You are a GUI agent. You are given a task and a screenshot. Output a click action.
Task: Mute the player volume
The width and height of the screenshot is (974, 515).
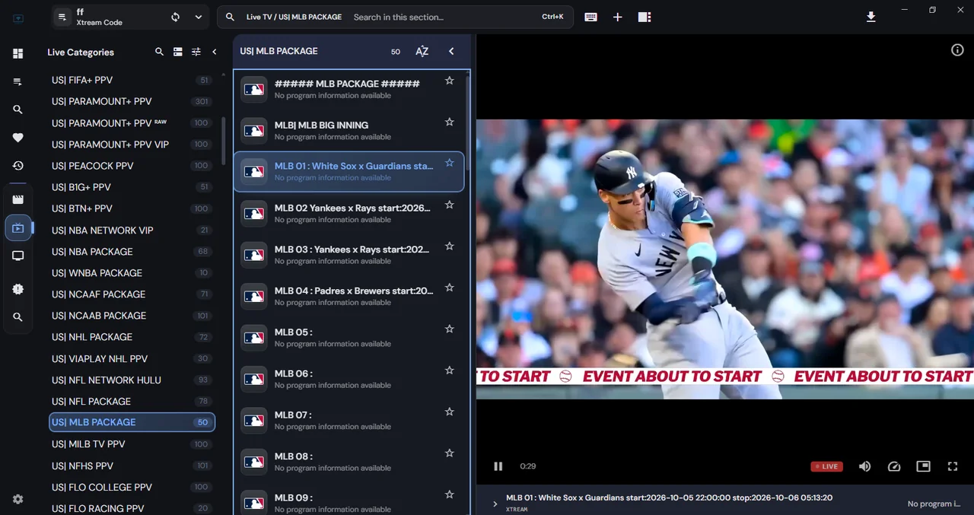(x=864, y=466)
